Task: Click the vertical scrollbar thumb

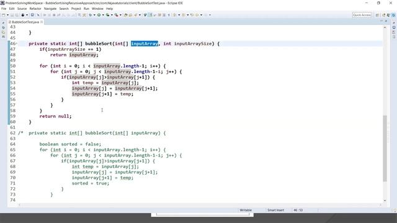Action: pos(385,148)
